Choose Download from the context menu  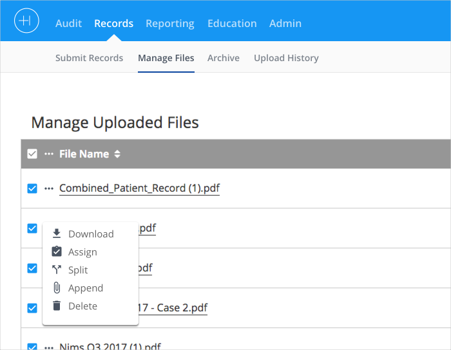(x=90, y=234)
